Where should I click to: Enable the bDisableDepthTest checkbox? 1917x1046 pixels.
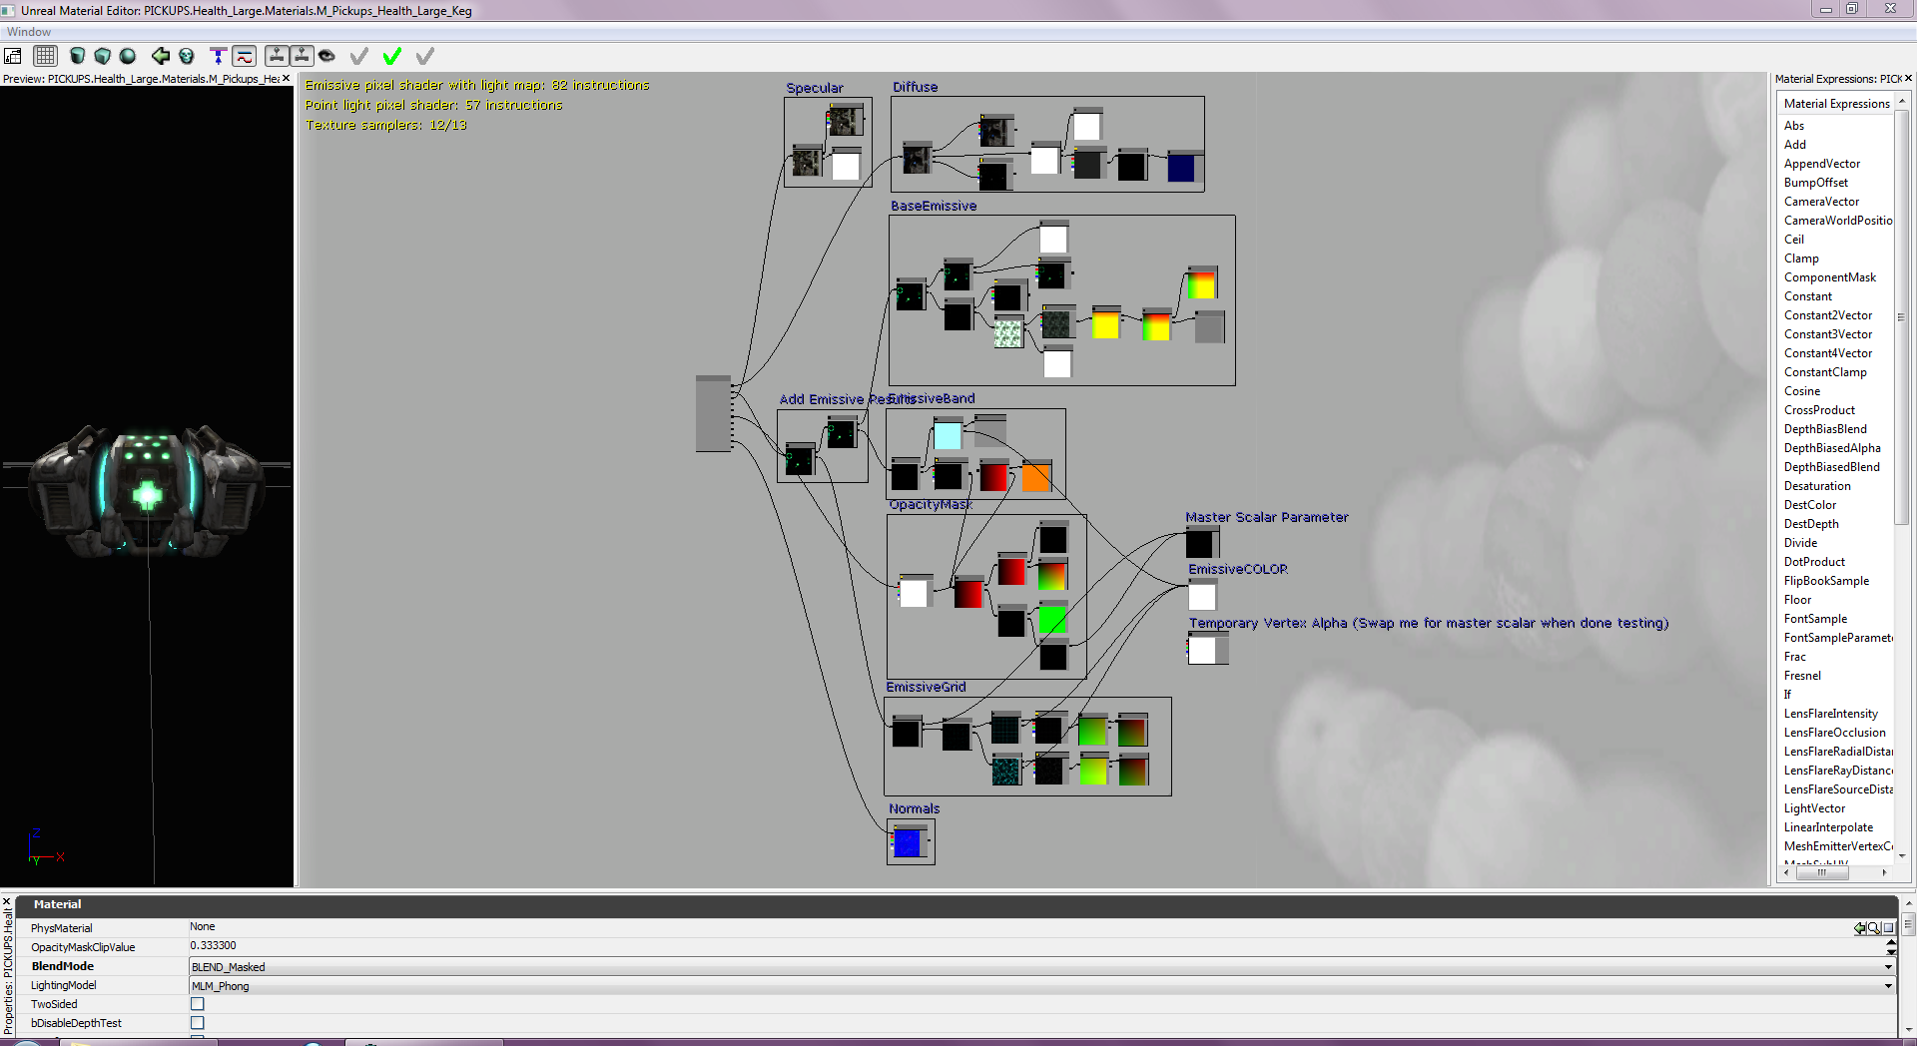tap(198, 1023)
